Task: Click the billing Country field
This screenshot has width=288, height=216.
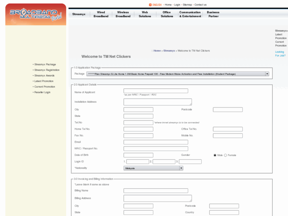Action: pyautogui.click(x=224, y=212)
